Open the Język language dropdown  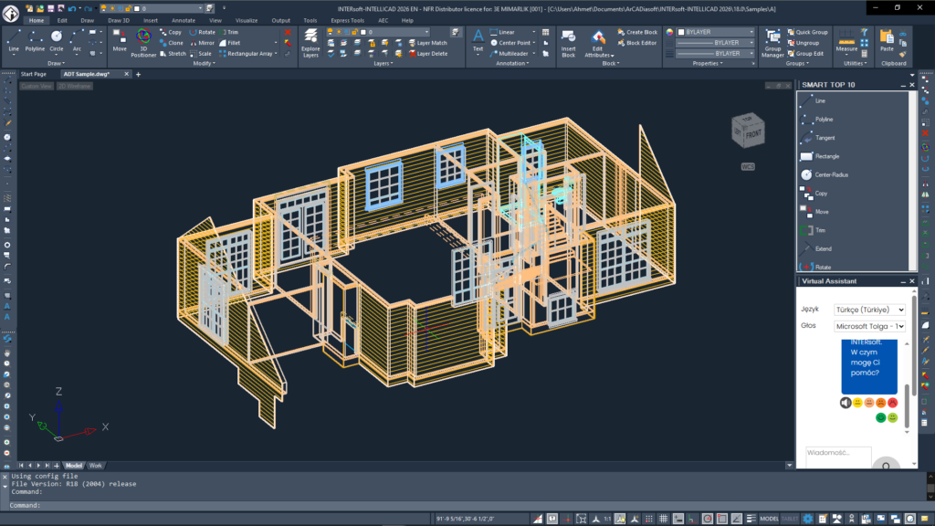(869, 310)
